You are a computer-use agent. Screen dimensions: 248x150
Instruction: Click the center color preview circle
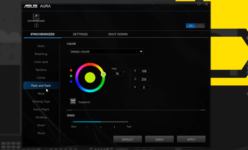click(x=90, y=77)
